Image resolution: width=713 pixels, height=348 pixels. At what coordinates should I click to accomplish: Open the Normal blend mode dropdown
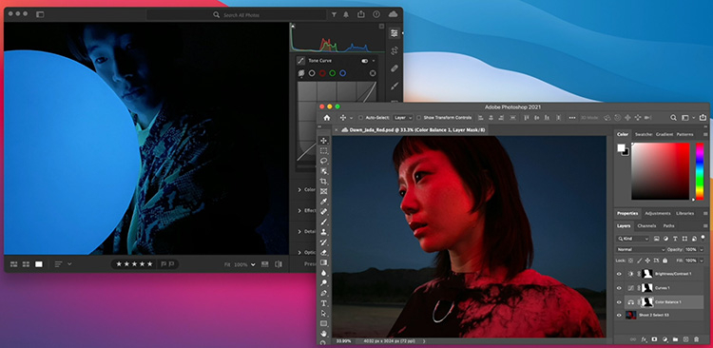coord(641,250)
